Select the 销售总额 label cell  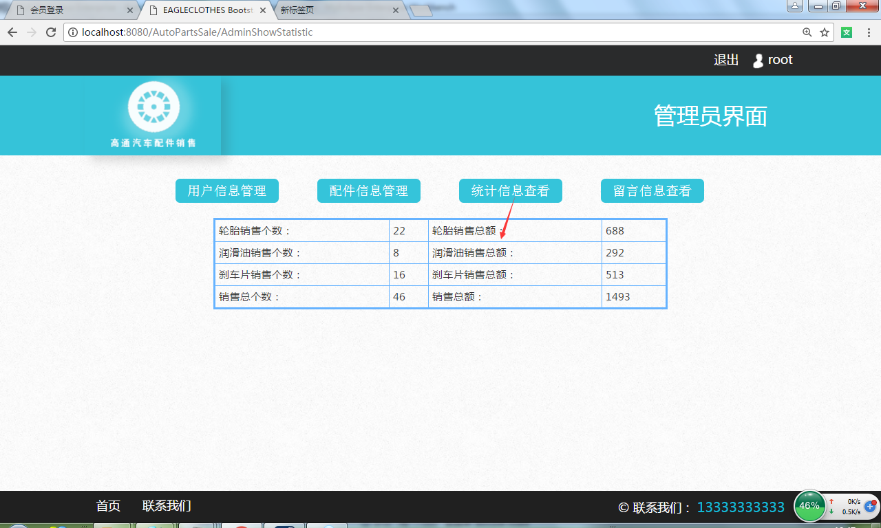(515, 297)
